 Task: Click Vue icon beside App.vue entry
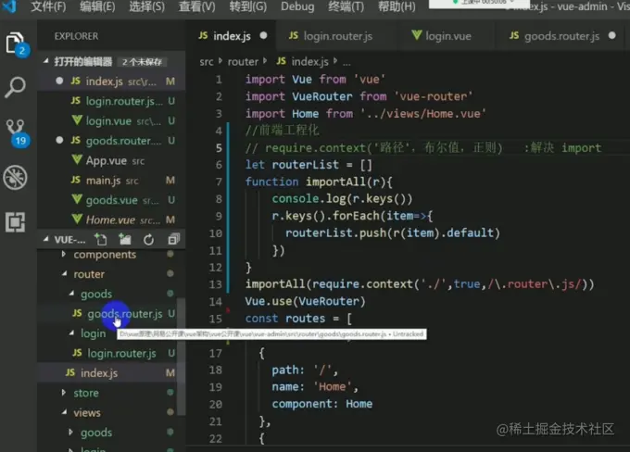[x=77, y=160]
